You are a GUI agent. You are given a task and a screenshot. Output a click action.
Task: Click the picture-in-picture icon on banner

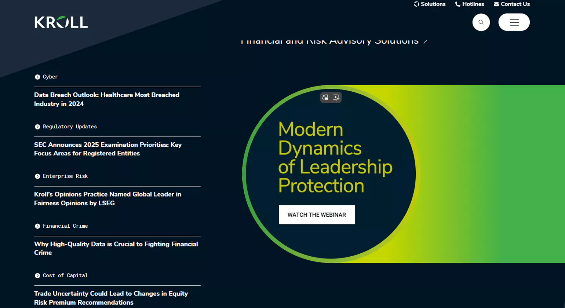[325, 97]
